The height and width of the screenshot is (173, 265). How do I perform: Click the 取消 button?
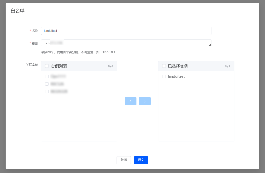pos(123,160)
